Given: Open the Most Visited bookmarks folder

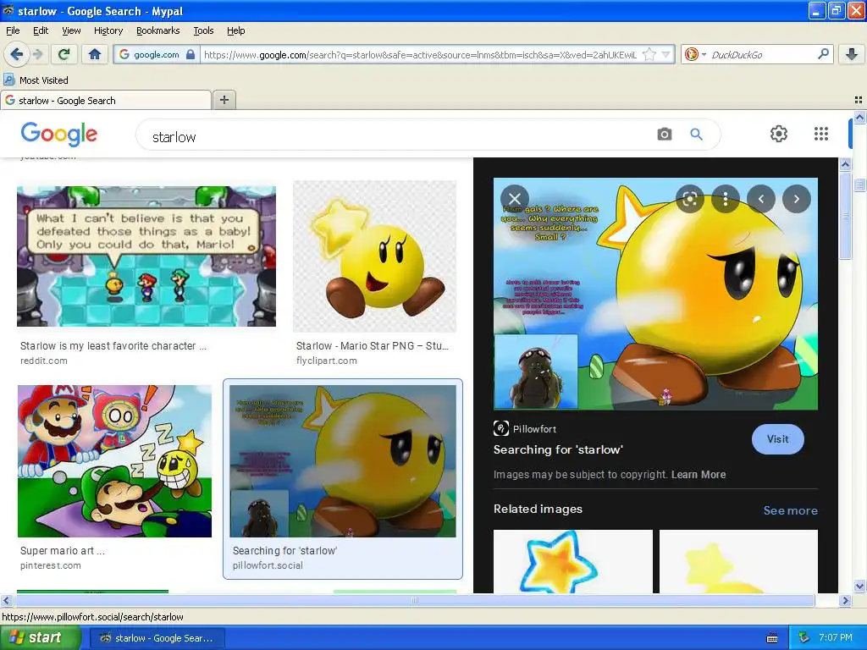Looking at the screenshot, I should [36, 80].
